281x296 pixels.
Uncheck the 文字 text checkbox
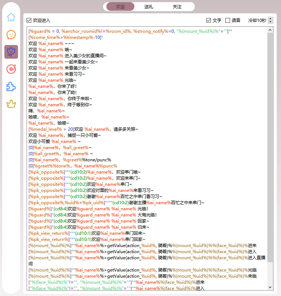pyautogui.click(x=208, y=21)
